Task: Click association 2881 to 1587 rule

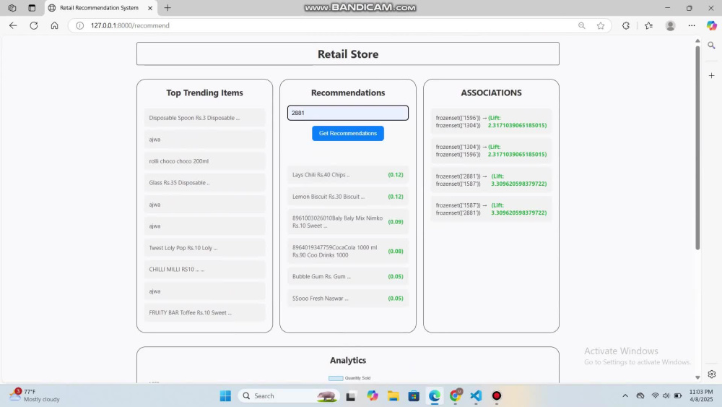Action: (x=491, y=180)
